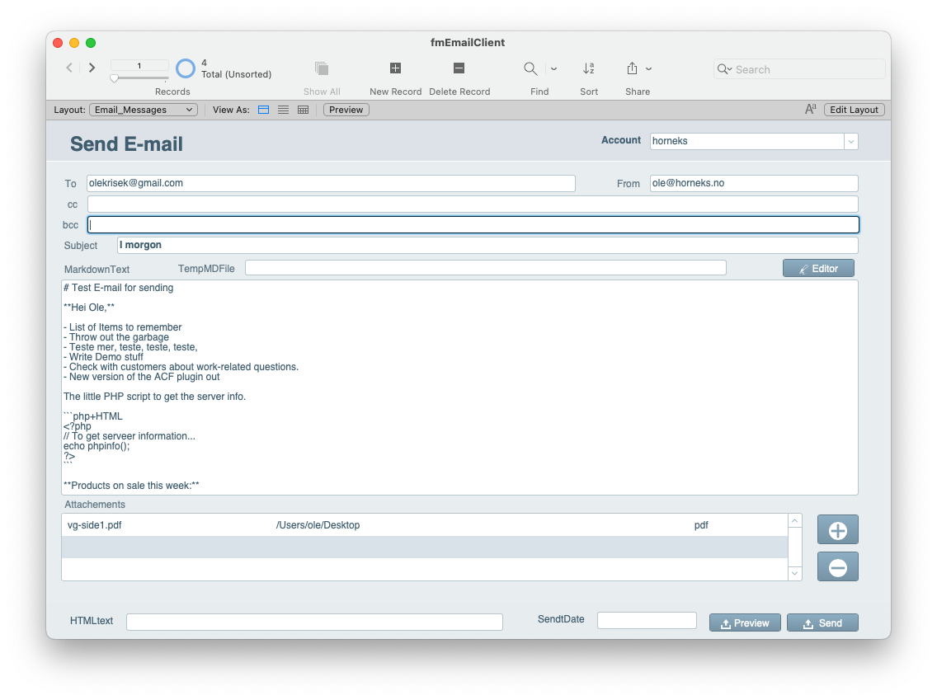Expand the Account dropdown showing horneks
937x700 pixels.
(850, 141)
